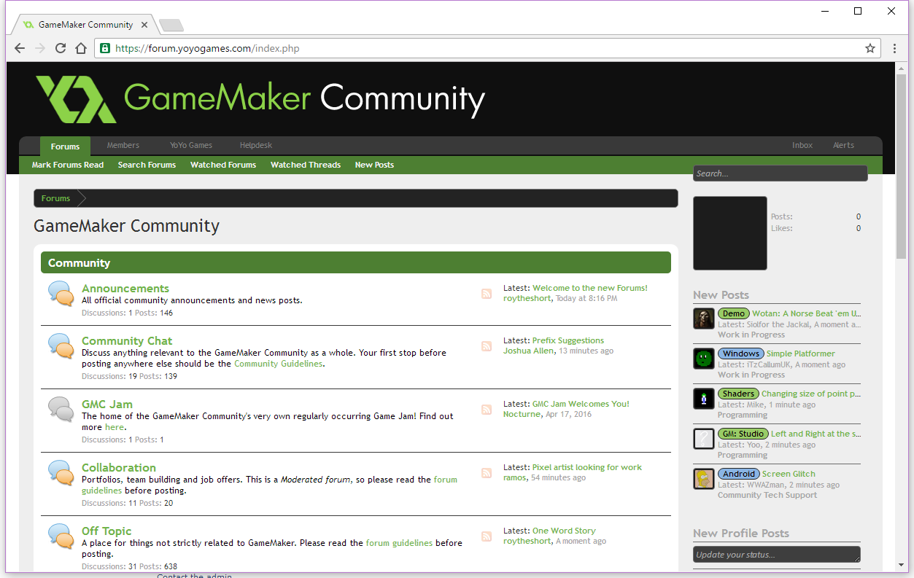
Task: Click the Android prefix tag
Action: coord(739,474)
